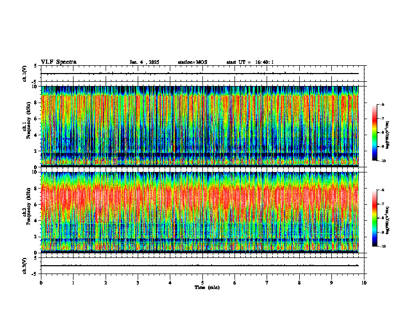Click the "4" tick on the time axis
This screenshot has width=410, height=317.
(x=170, y=283)
